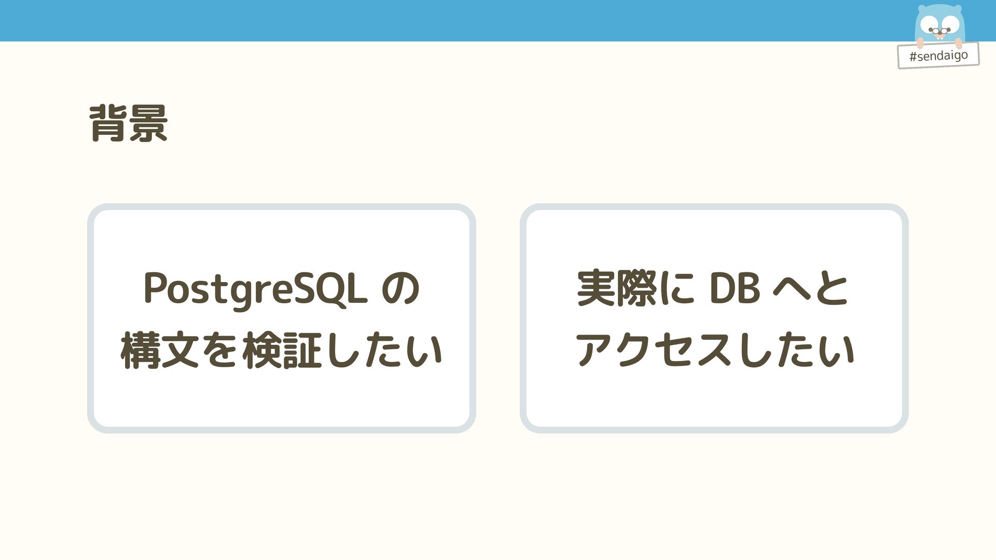
Task: Click the word 'DB' in the right card
Action: [x=735, y=288]
